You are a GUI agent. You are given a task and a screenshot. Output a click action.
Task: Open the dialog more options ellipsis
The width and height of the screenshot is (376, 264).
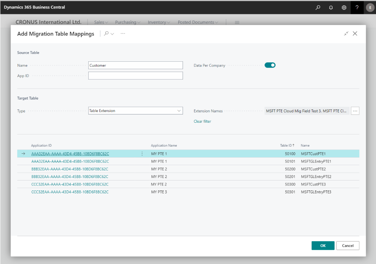pos(123,33)
